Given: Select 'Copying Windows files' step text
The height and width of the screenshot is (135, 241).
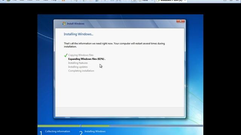Looking at the screenshot, I should pyautogui.click(x=81, y=55).
